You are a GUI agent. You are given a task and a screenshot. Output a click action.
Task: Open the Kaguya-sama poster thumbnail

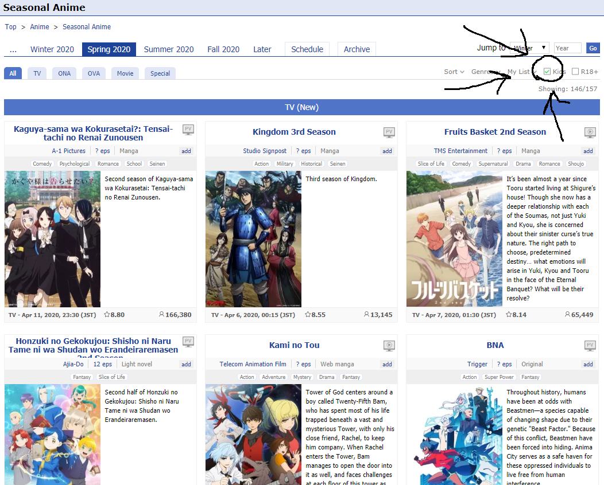click(53, 239)
